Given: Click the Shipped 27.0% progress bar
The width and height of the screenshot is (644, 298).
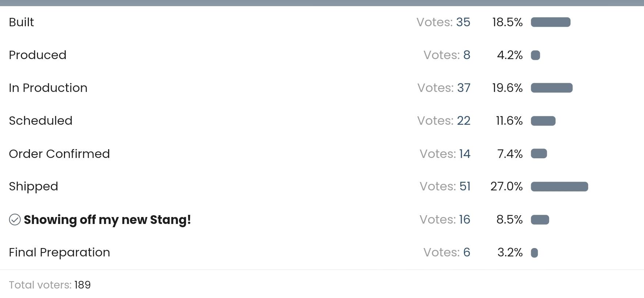Looking at the screenshot, I should point(559,187).
